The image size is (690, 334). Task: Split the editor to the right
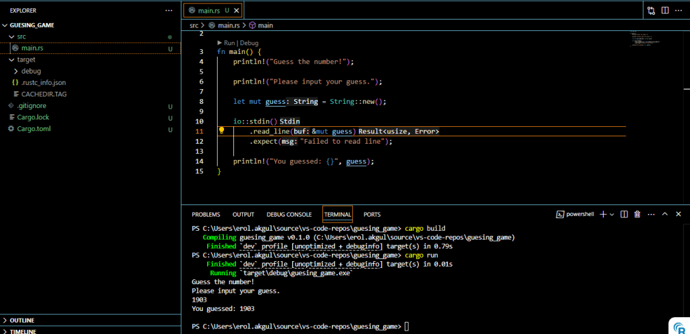pyautogui.click(x=665, y=11)
